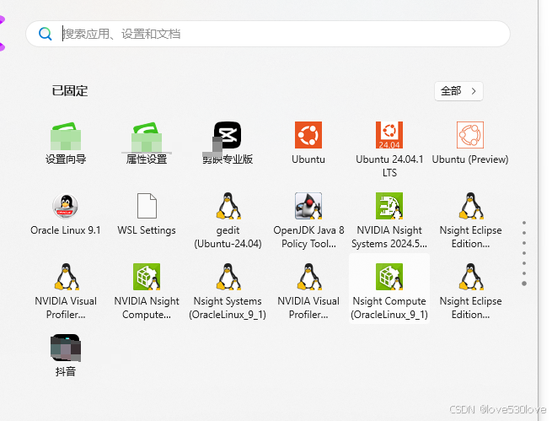Open 剪映专业版 video editor
Viewport: 552px width, 421px height.
[228, 143]
